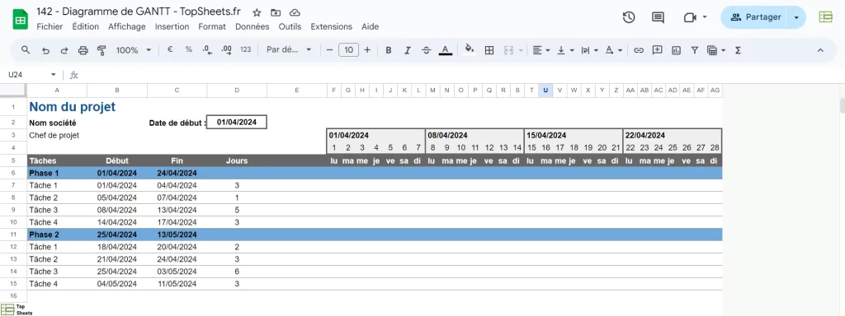The image size is (845, 316).
Task: Collapse the toolbar with chevron
Action: point(820,50)
